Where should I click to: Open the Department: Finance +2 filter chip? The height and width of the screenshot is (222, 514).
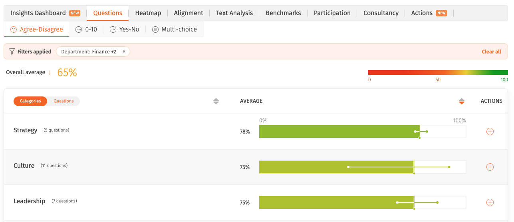tap(89, 52)
